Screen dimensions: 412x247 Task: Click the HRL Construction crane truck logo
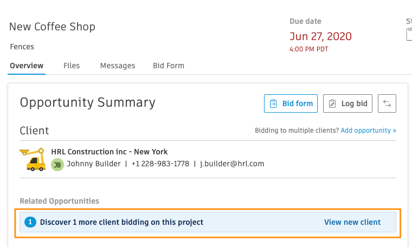[x=33, y=159]
